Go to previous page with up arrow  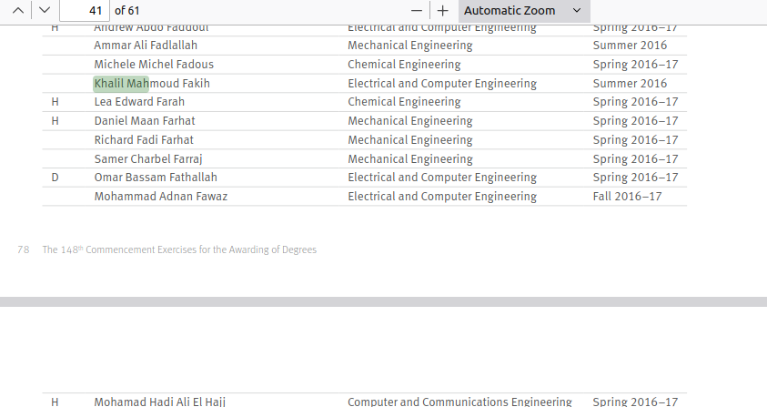(18, 10)
